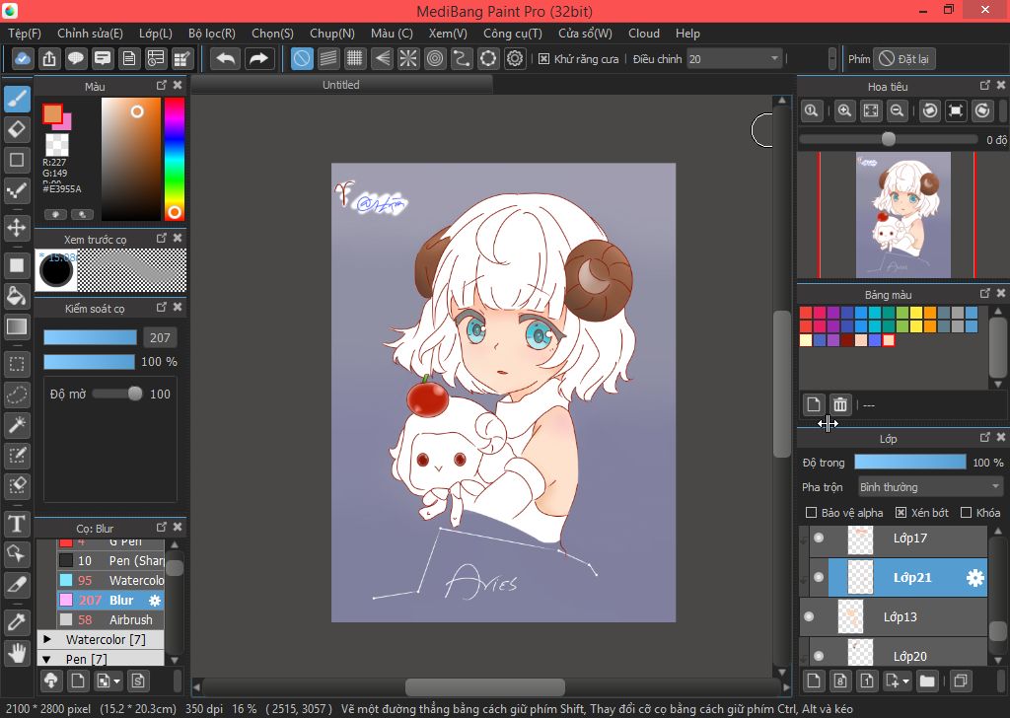Select the Watercolor brush, size 95

tap(110, 580)
